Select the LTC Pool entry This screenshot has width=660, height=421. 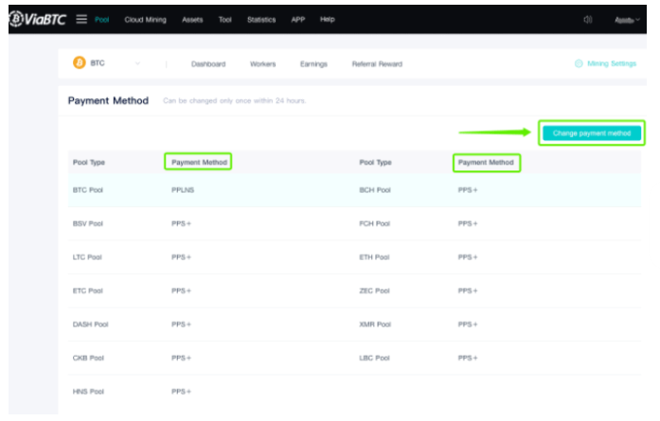point(87,257)
